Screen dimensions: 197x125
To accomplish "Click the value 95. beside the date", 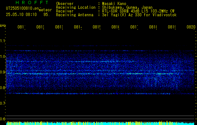I will point(47,14).
